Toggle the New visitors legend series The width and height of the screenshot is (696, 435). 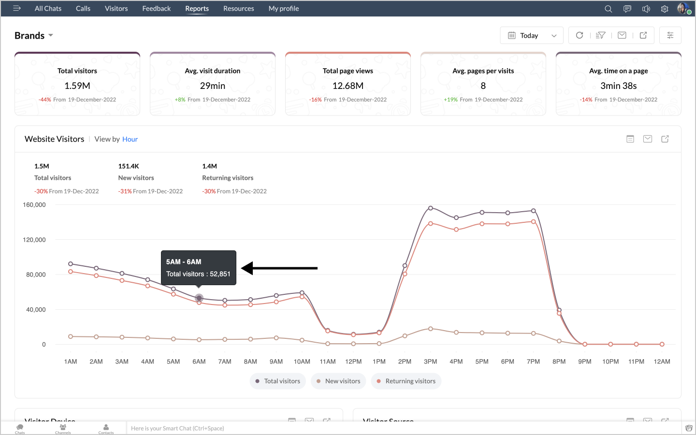[338, 381]
